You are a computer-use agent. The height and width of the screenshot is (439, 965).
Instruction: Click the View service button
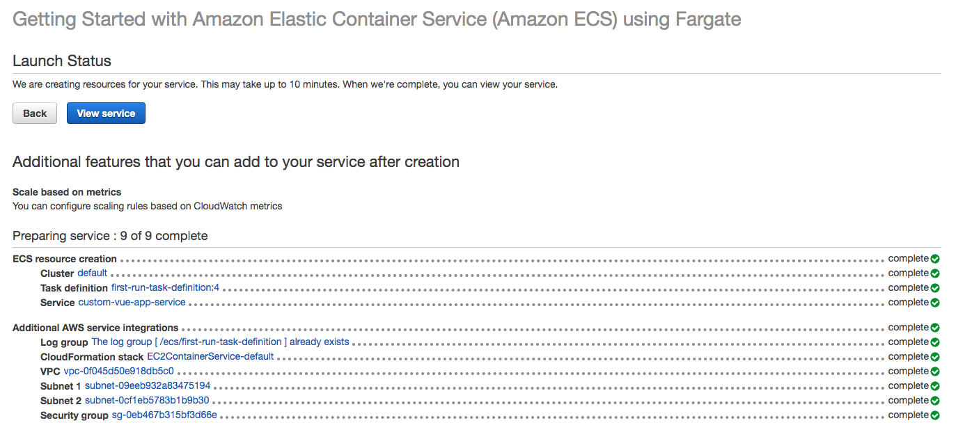106,113
